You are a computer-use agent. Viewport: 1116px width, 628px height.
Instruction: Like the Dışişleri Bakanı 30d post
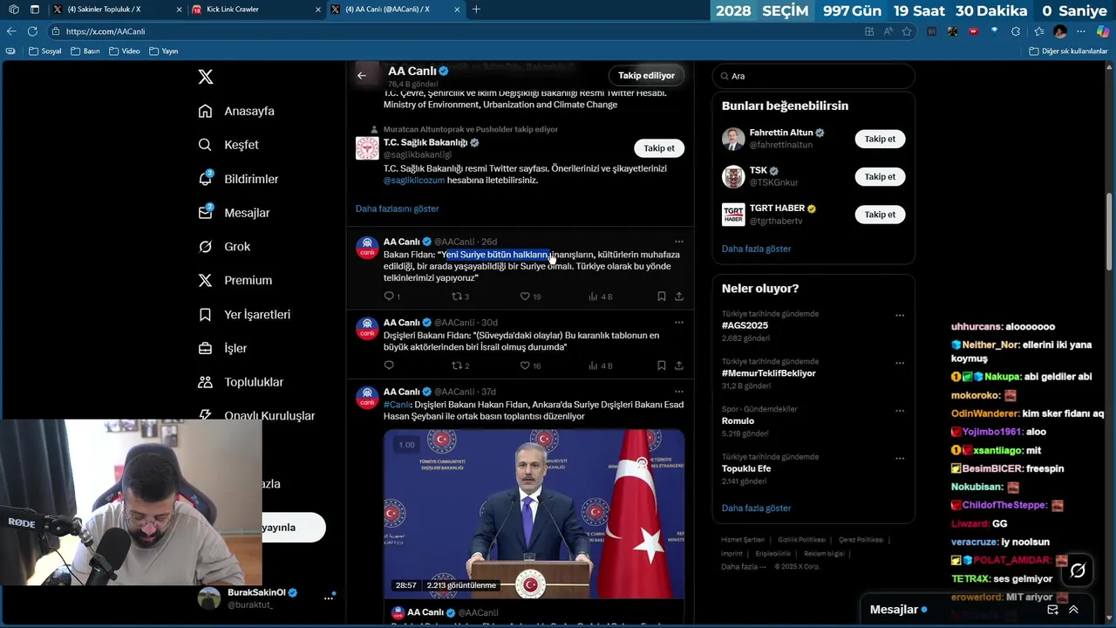tap(525, 365)
